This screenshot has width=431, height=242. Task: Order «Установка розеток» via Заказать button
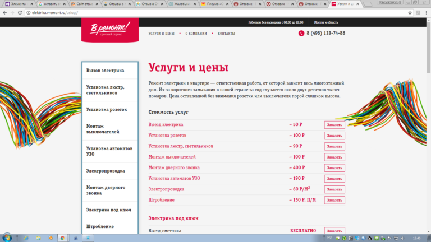[334, 136]
